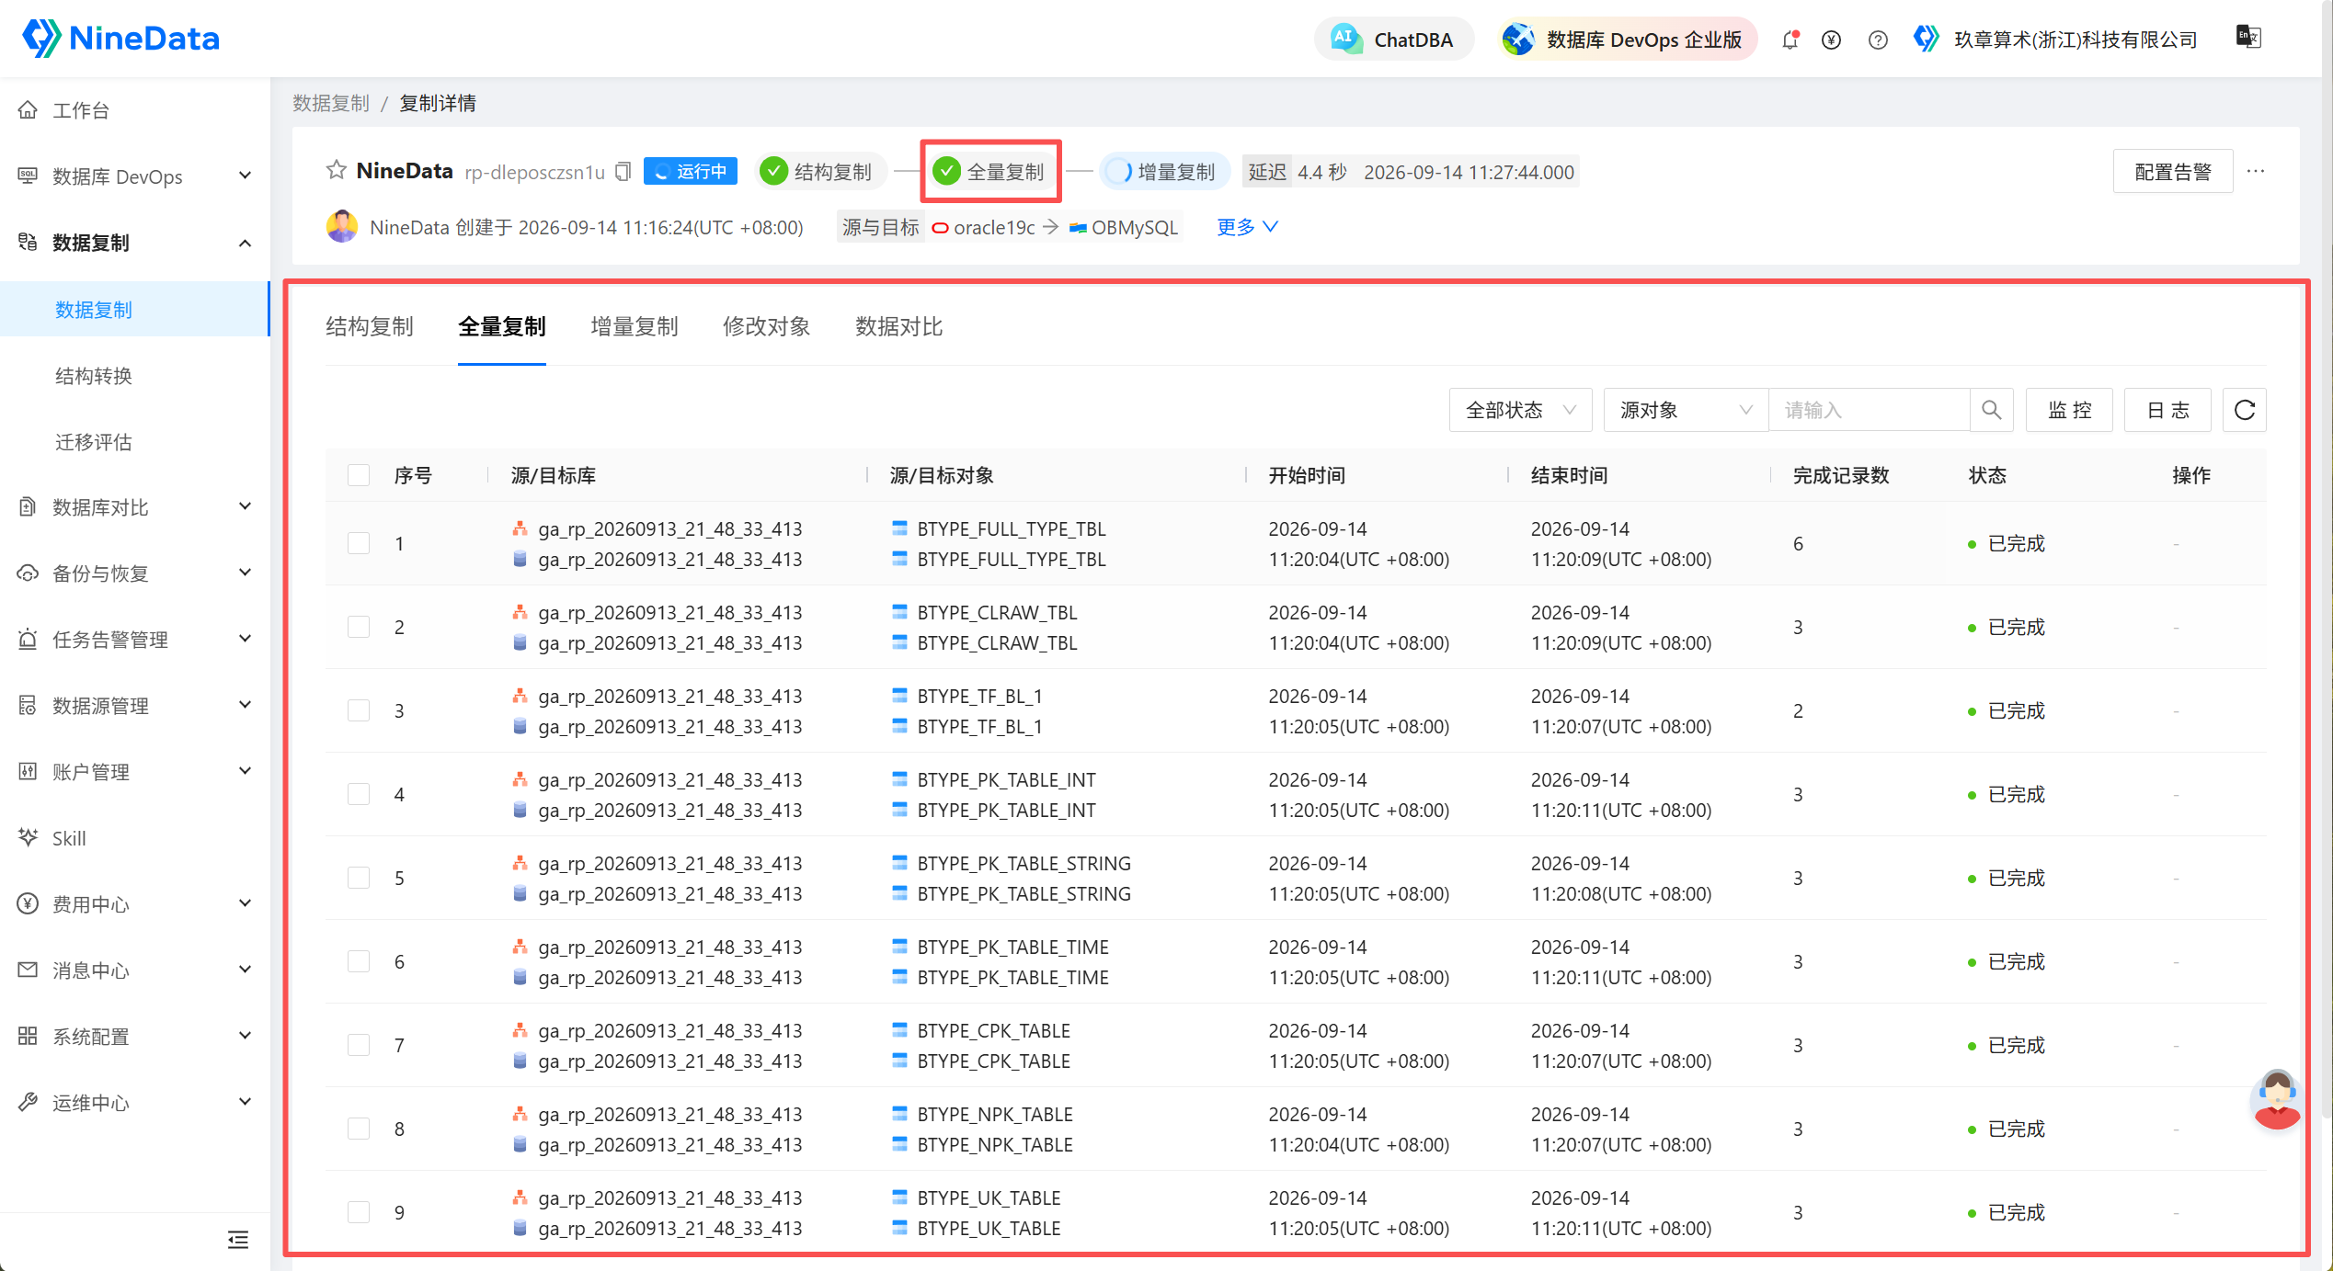Copy the task ID rp-dleposczsn1u
The height and width of the screenshot is (1271, 2333).
click(x=623, y=172)
